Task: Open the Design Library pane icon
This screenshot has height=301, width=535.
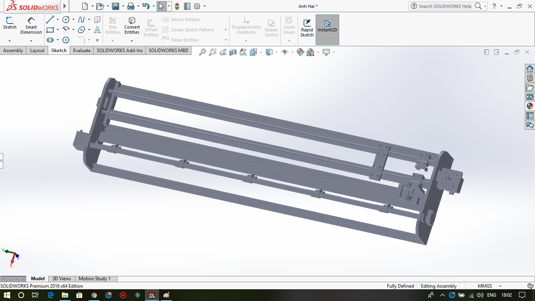Action: tap(530, 78)
